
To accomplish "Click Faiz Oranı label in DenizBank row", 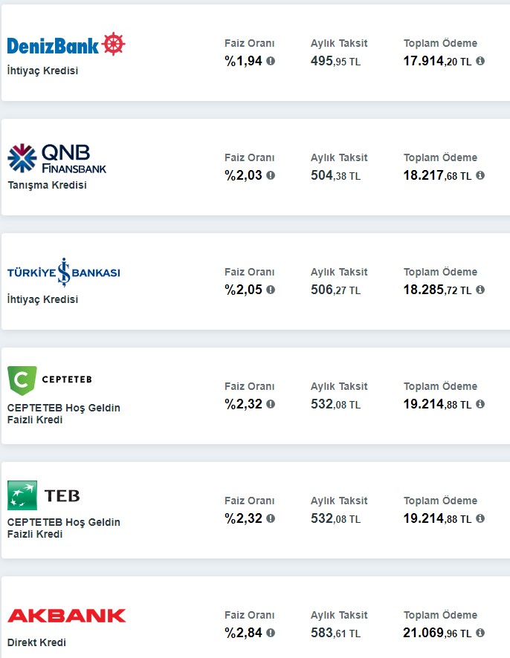I will click(250, 43).
